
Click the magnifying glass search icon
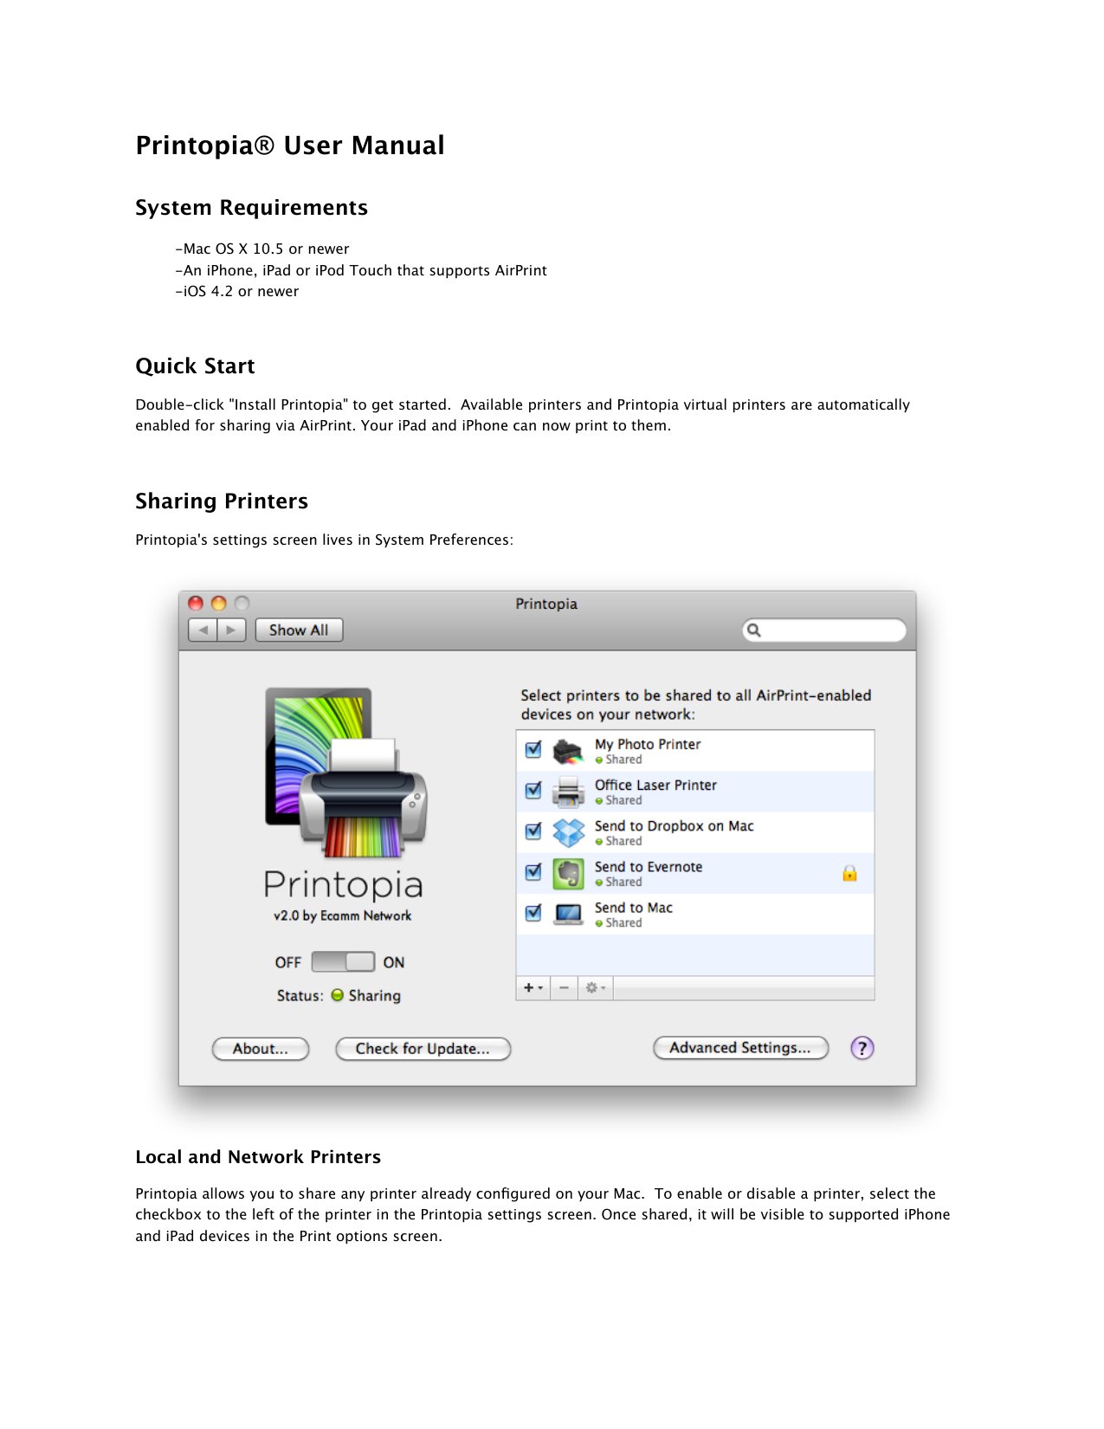(754, 630)
